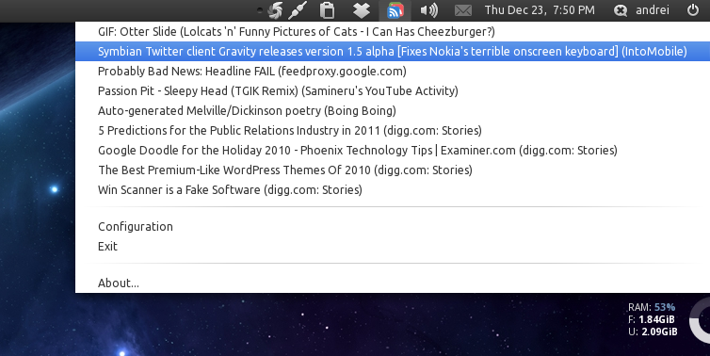Image resolution: width=710 pixels, height=356 pixels.
Task: Click the plug connection icon in the panel
Action: [297, 10]
